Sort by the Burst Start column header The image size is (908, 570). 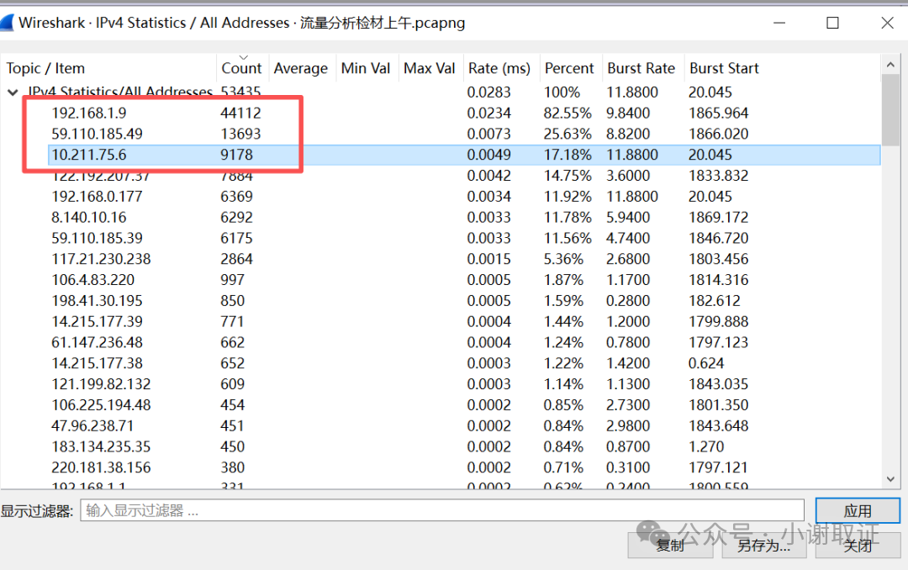pyautogui.click(x=724, y=68)
